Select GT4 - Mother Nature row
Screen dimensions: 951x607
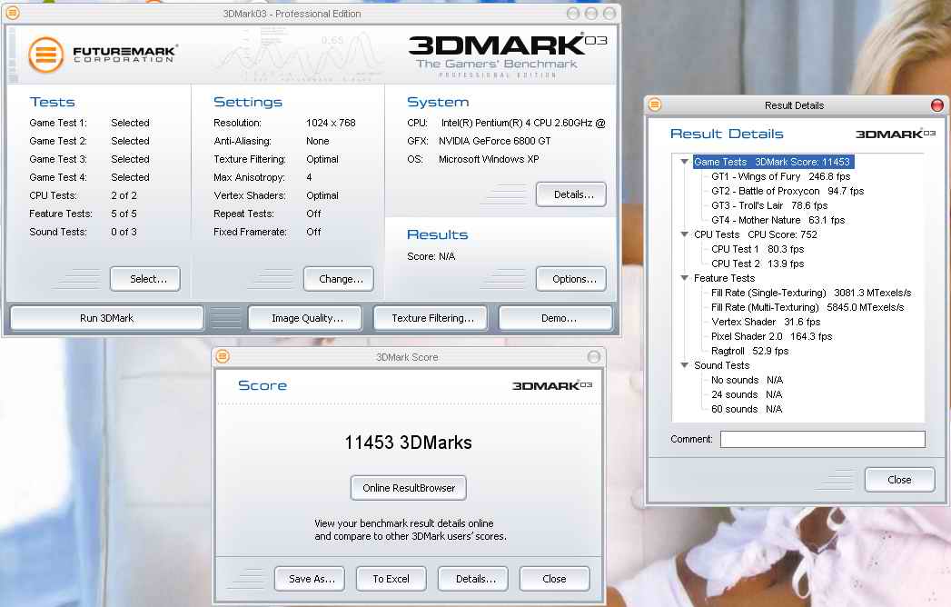tap(778, 220)
